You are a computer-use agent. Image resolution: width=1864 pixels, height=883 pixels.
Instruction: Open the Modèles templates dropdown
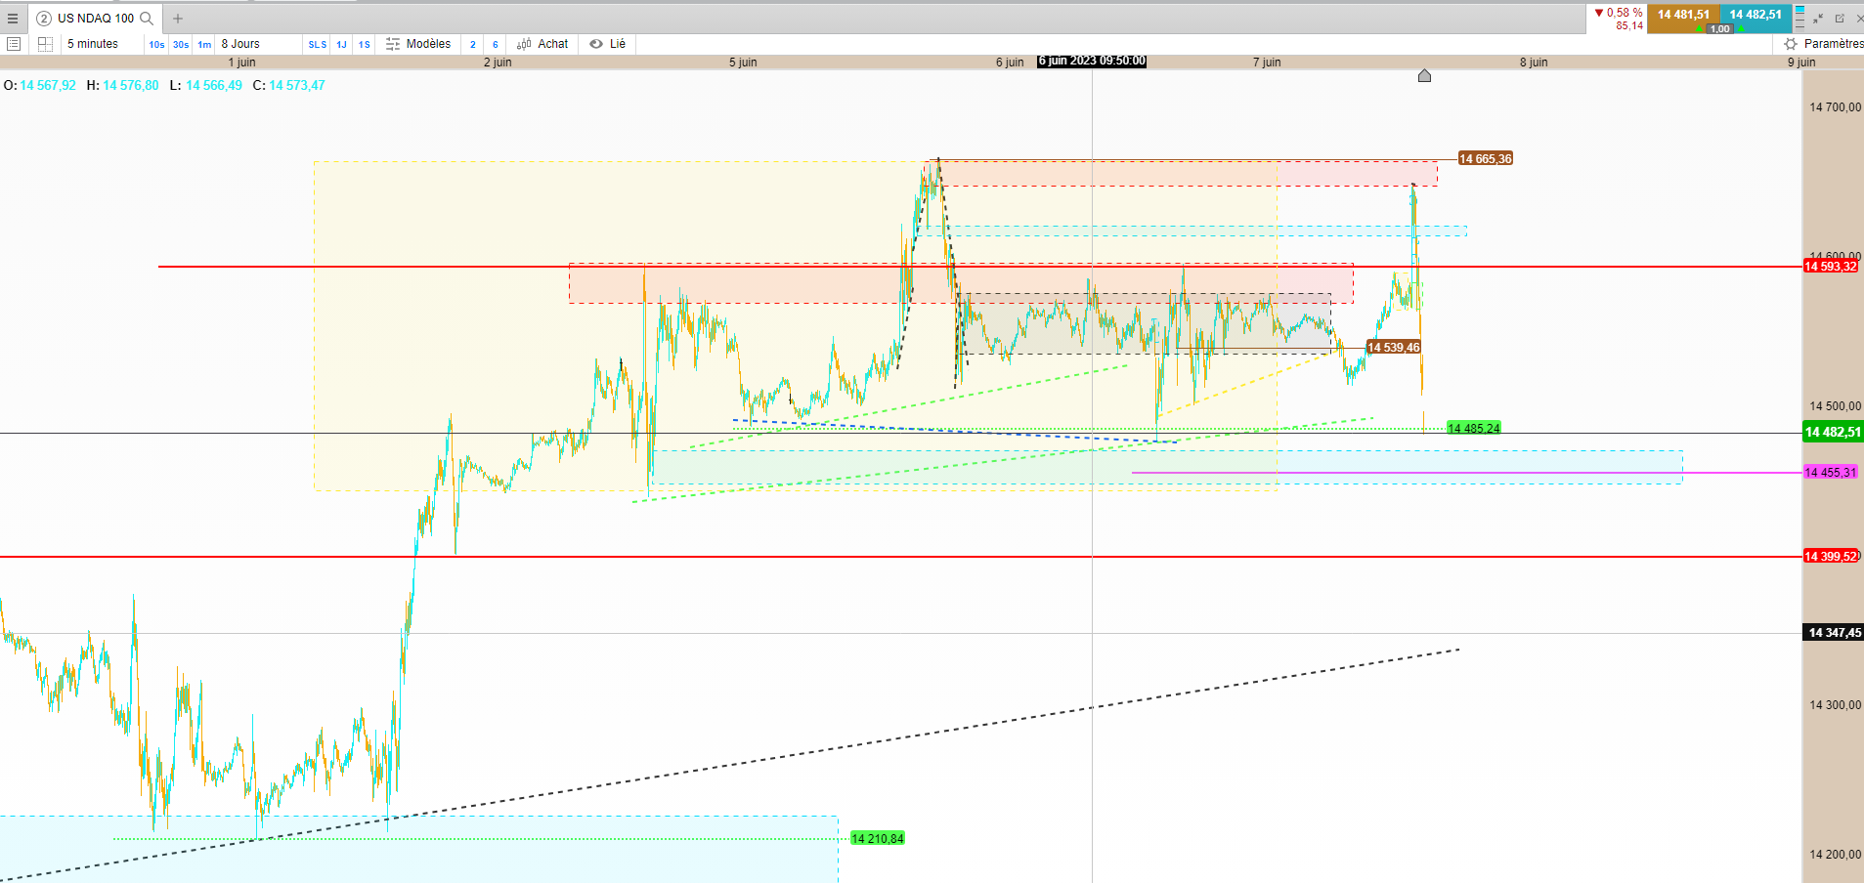point(428,44)
